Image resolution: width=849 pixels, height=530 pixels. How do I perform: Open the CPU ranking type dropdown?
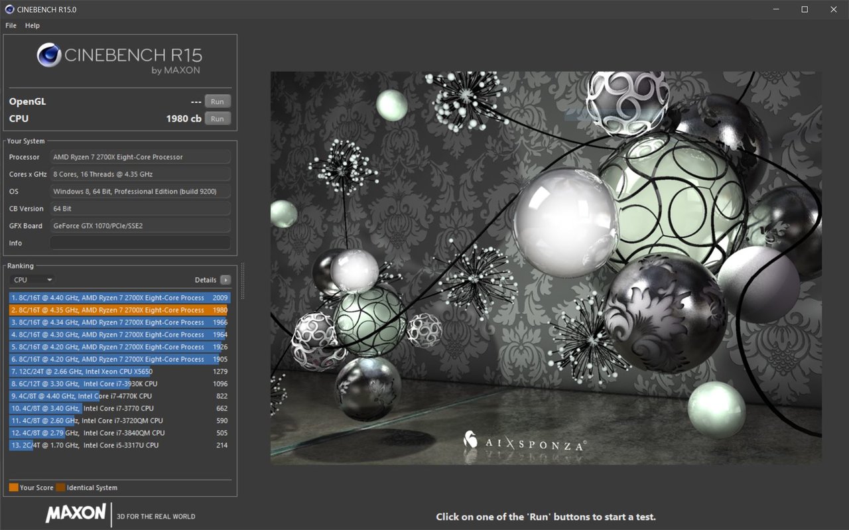[33, 280]
